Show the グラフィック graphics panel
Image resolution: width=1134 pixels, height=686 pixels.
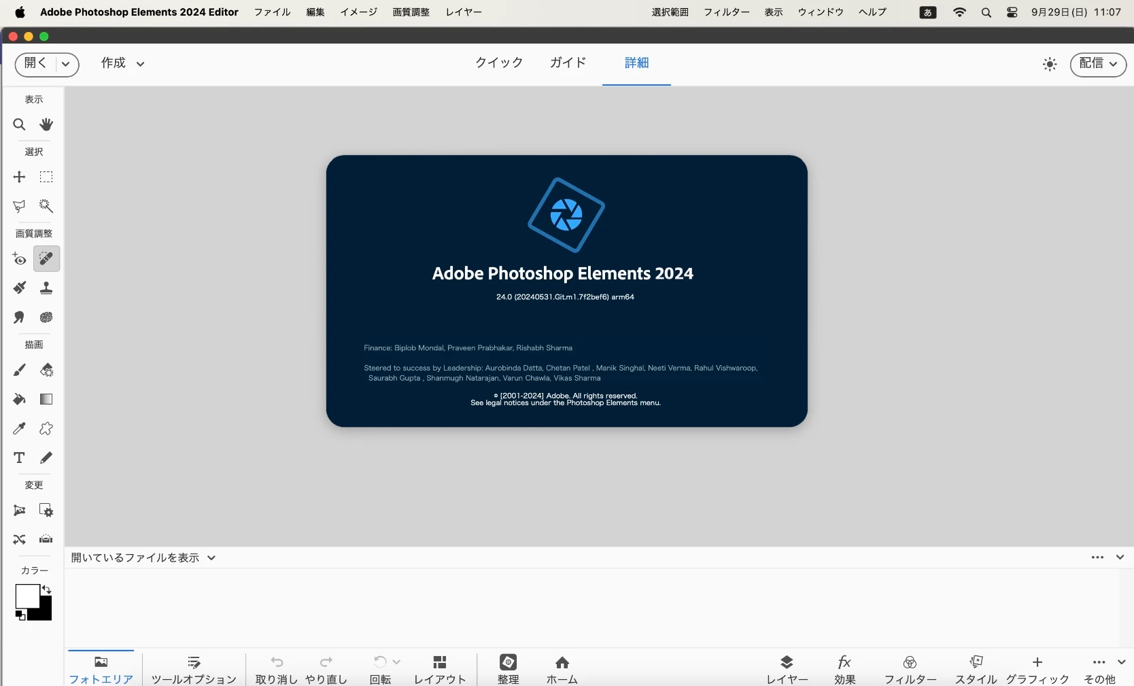point(1037,670)
